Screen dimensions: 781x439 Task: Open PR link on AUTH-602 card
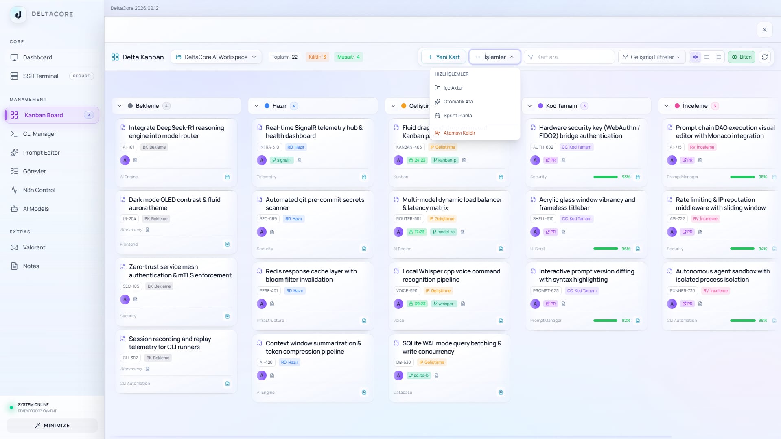point(551,160)
